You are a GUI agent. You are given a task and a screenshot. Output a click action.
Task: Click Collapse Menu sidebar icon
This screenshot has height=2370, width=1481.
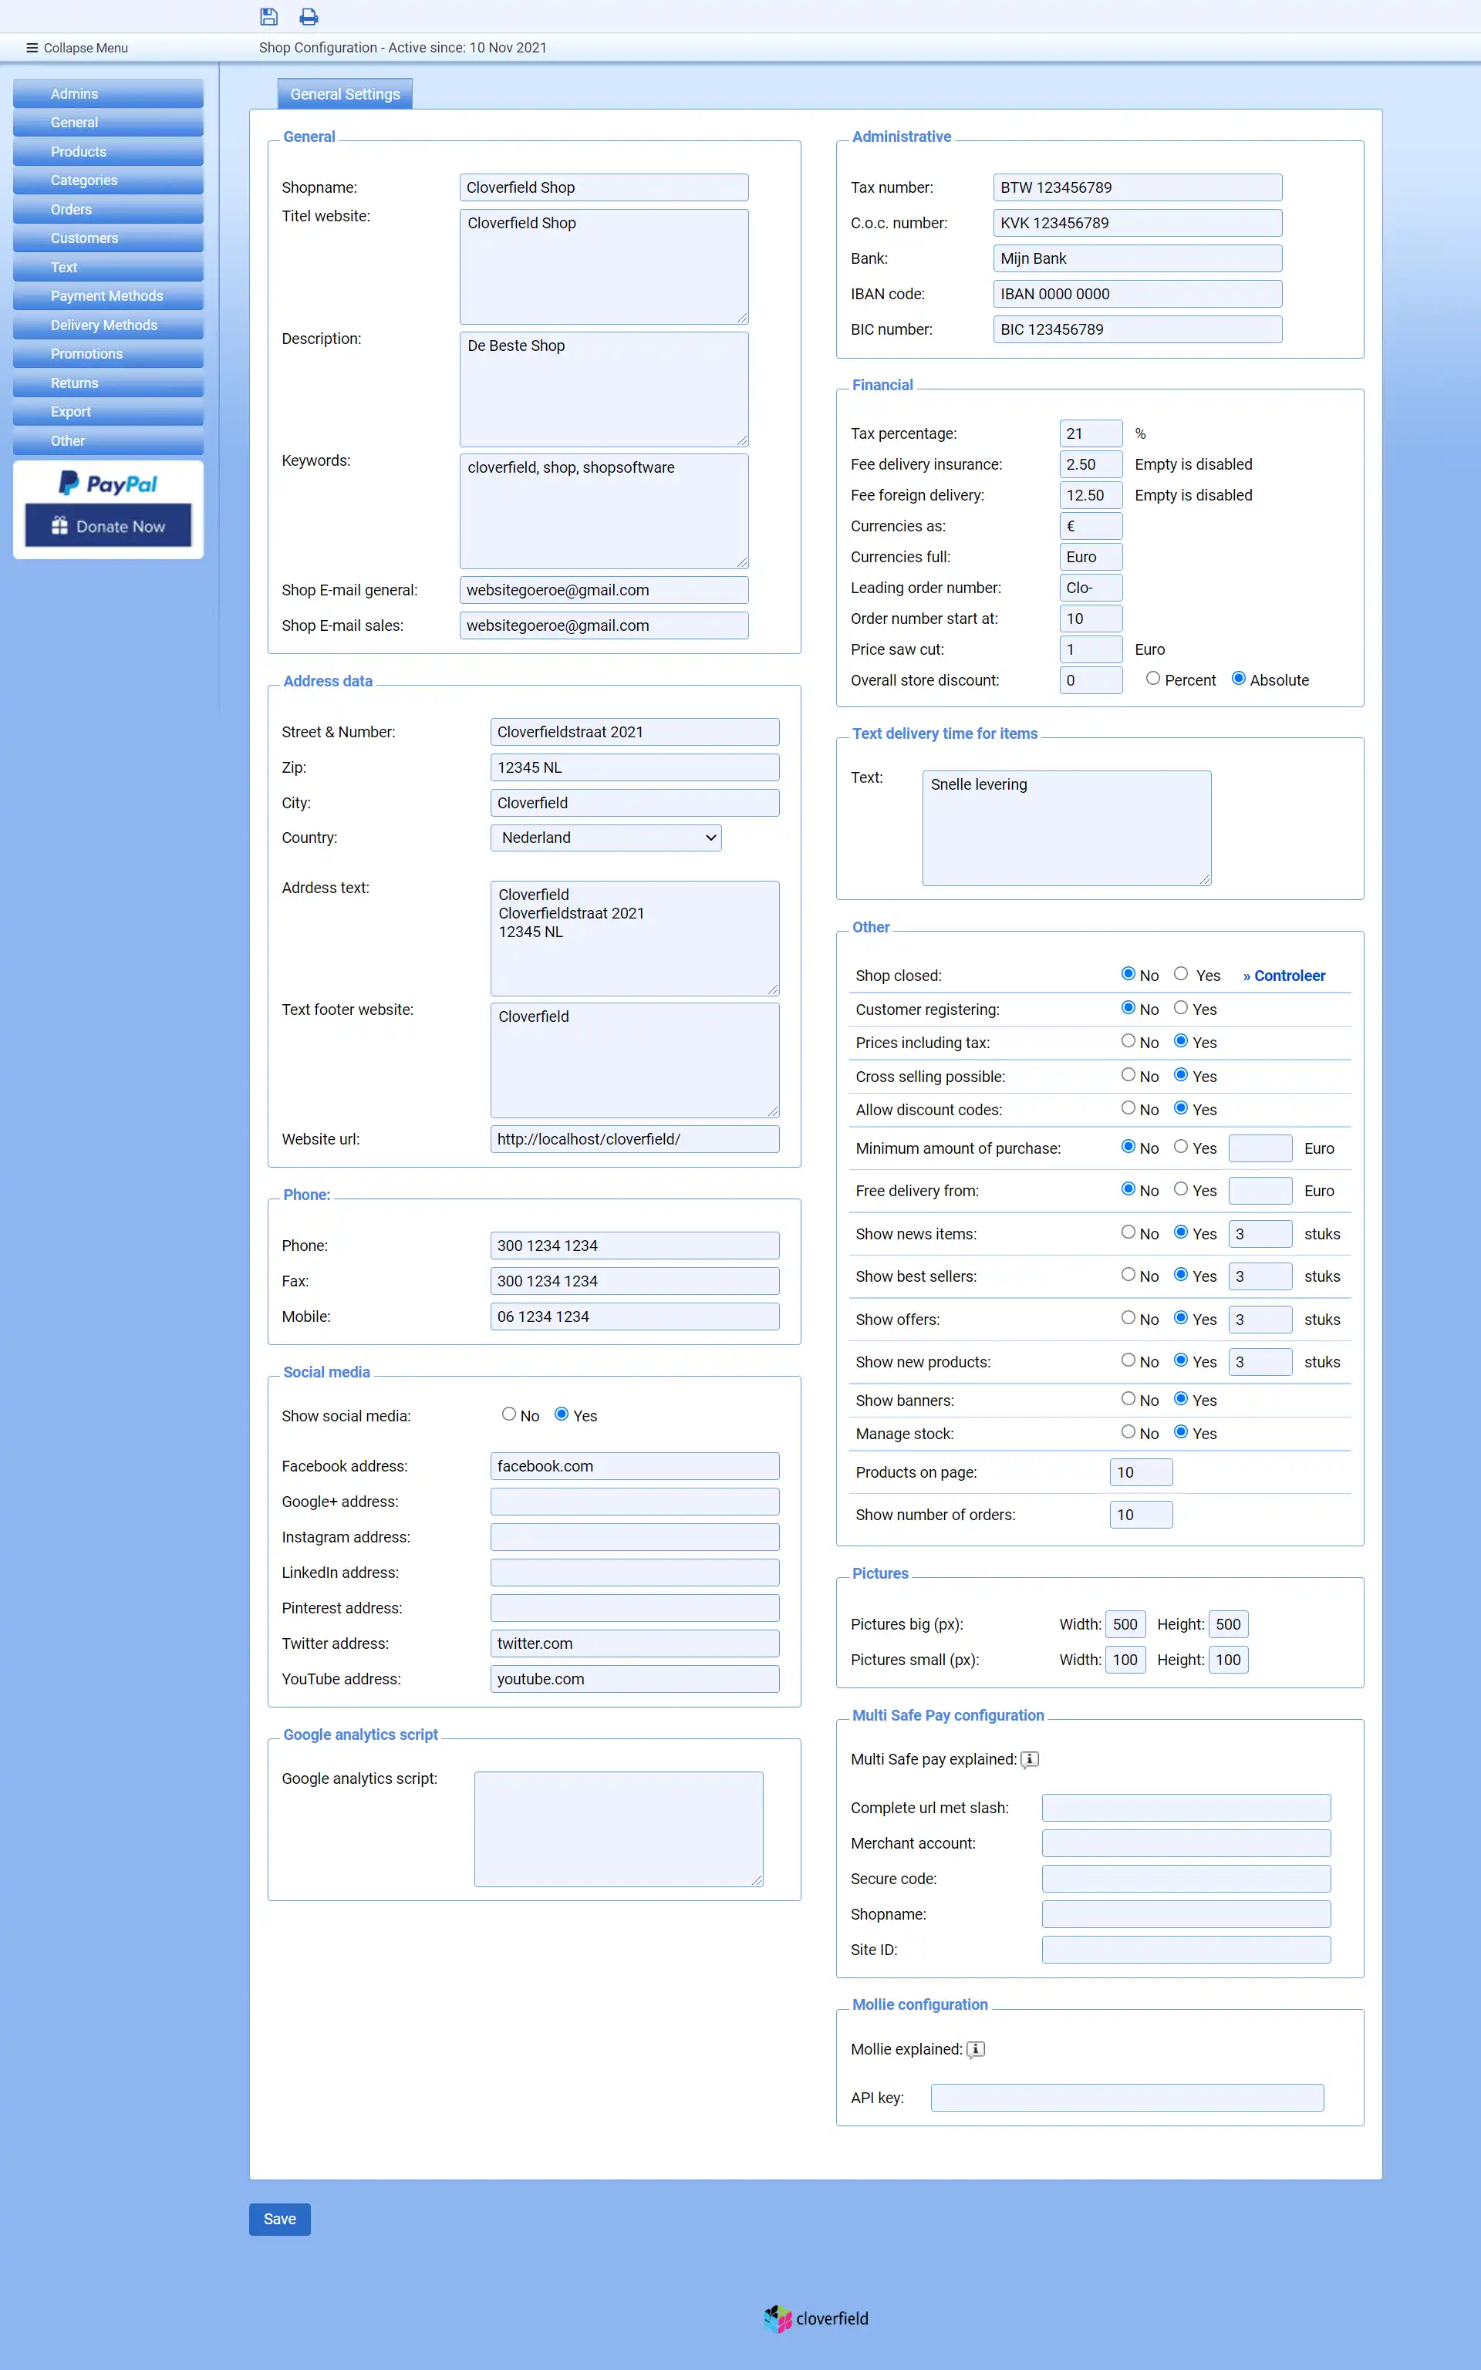point(31,46)
